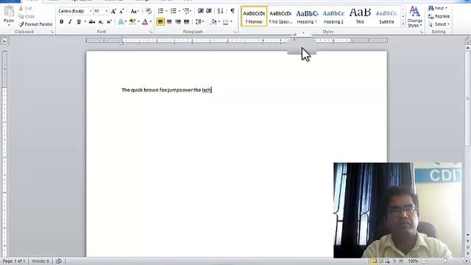Decrease the paragraph indent
The height and width of the screenshot is (265, 471).
coord(201,11)
